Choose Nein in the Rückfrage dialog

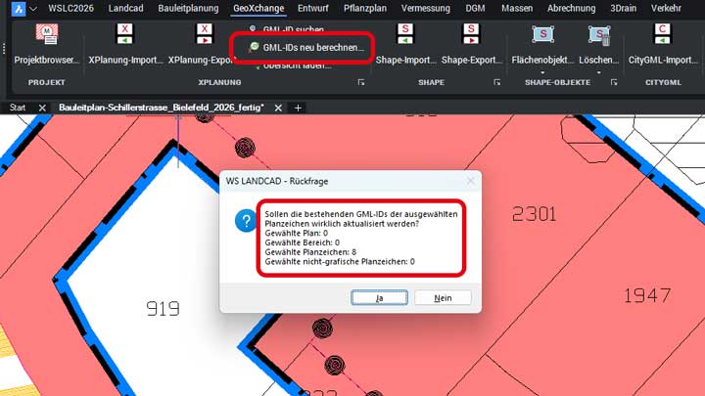coord(443,297)
